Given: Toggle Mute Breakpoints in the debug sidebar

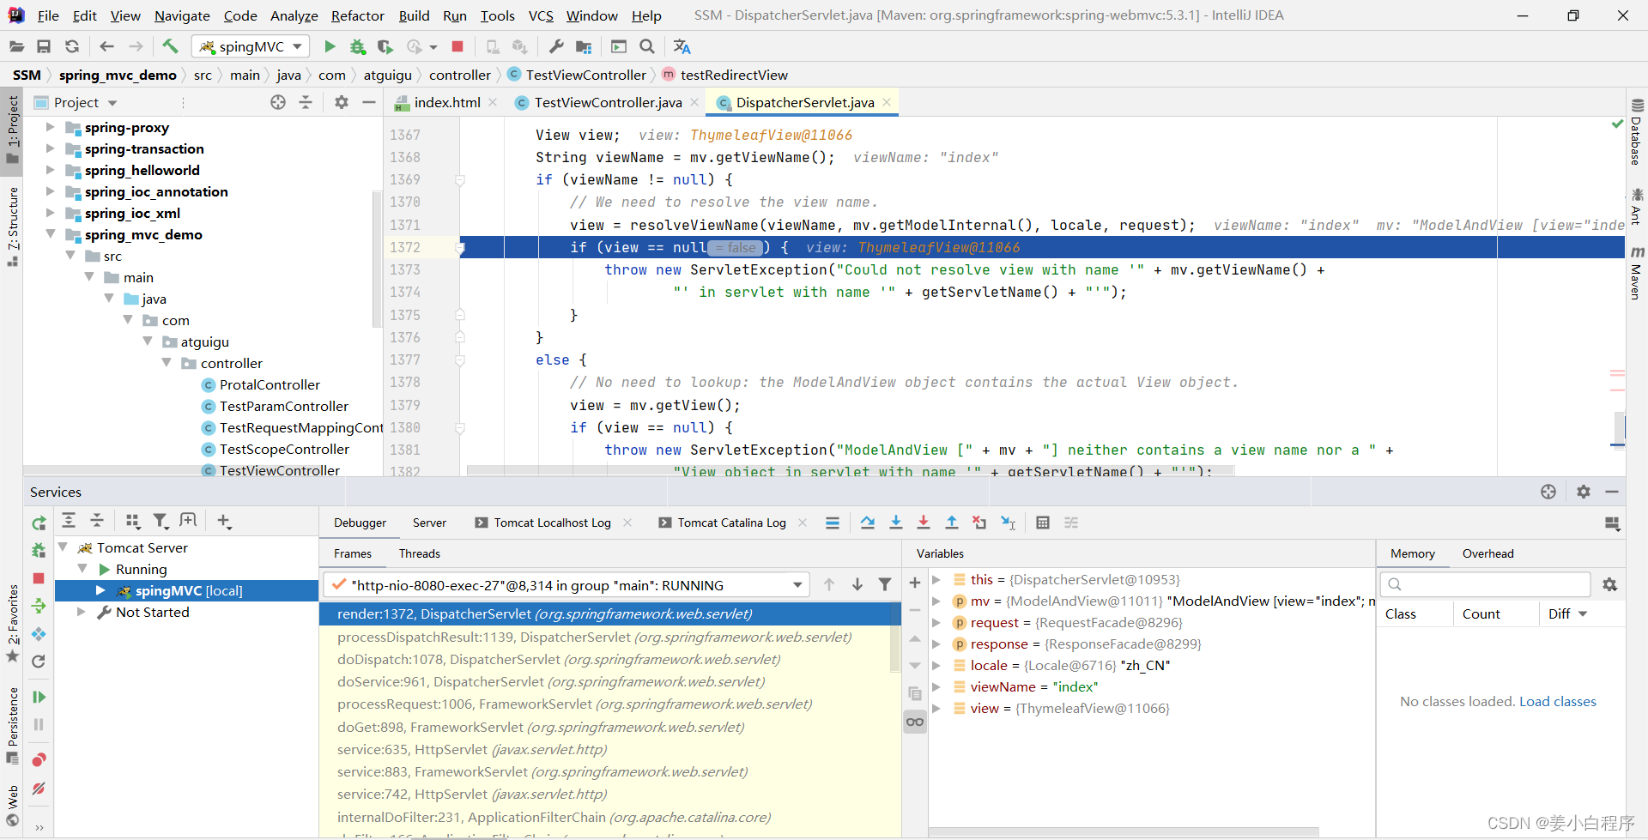Looking at the screenshot, I should [x=39, y=789].
